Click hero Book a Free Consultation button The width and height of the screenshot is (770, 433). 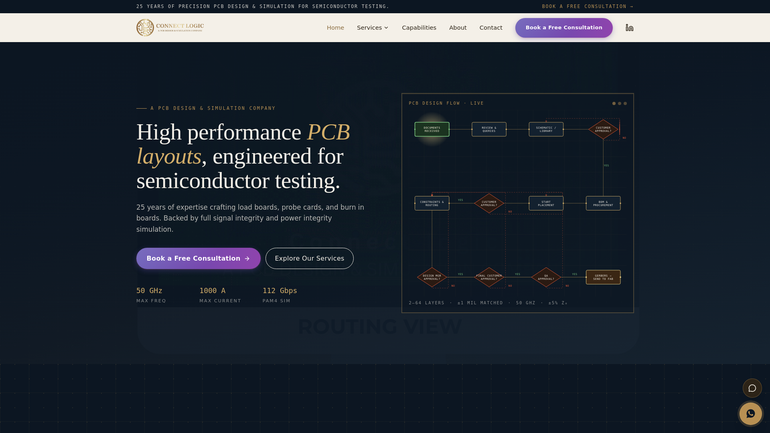199,259
